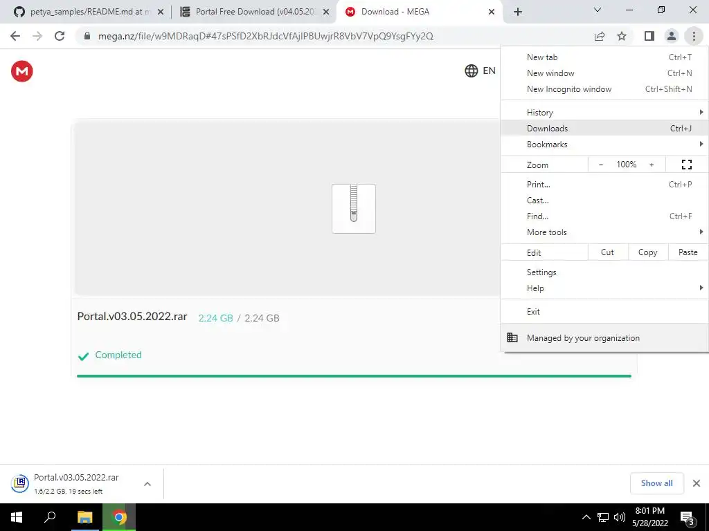Choose New tab from the menu

pos(604,57)
